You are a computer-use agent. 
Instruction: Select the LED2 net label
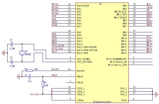click(149, 13)
